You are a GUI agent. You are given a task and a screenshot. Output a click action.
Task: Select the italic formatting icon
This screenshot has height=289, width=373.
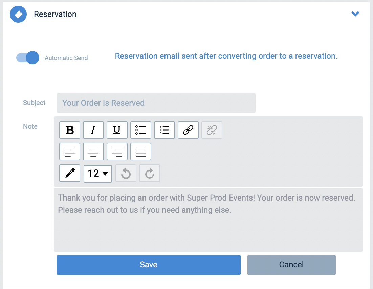[x=93, y=130]
